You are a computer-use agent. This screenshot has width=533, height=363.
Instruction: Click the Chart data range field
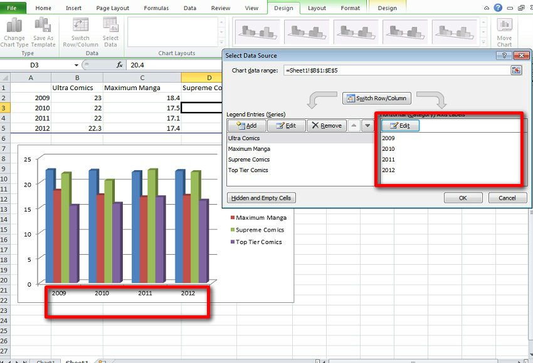(395, 71)
